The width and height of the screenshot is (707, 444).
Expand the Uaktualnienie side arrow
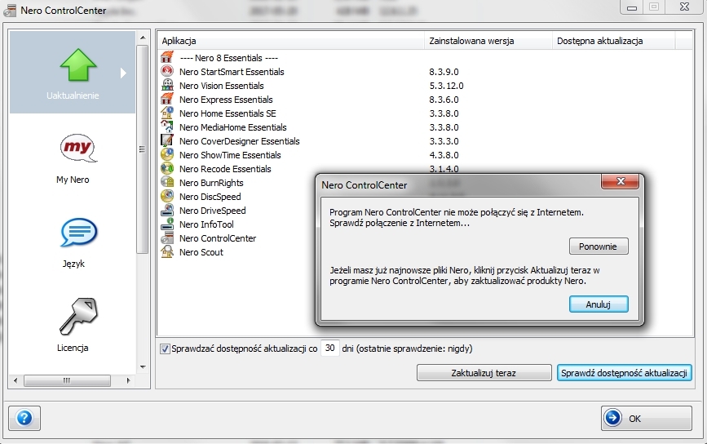(x=123, y=73)
